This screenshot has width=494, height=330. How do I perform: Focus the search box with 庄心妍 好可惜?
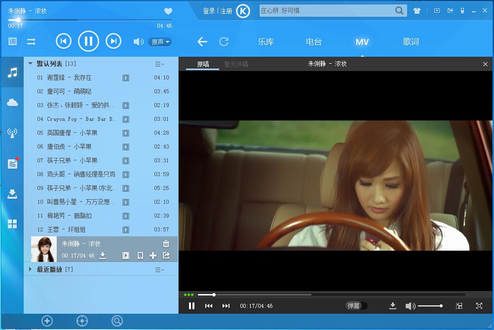point(326,11)
